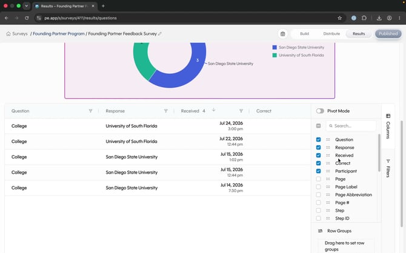Enable the Page # column checkbox

[319, 203]
